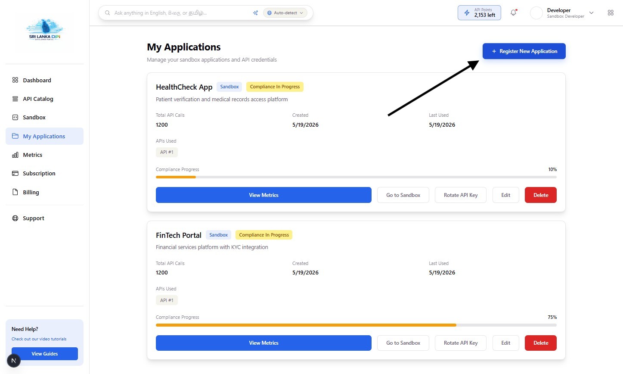Open the Auto-detect language dropdown
Image resolution: width=623 pixels, height=374 pixels.
tap(285, 13)
